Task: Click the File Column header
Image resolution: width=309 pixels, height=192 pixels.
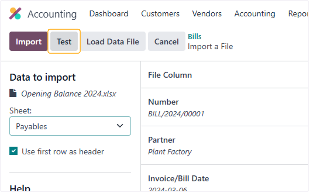Action: click(170, 75)
